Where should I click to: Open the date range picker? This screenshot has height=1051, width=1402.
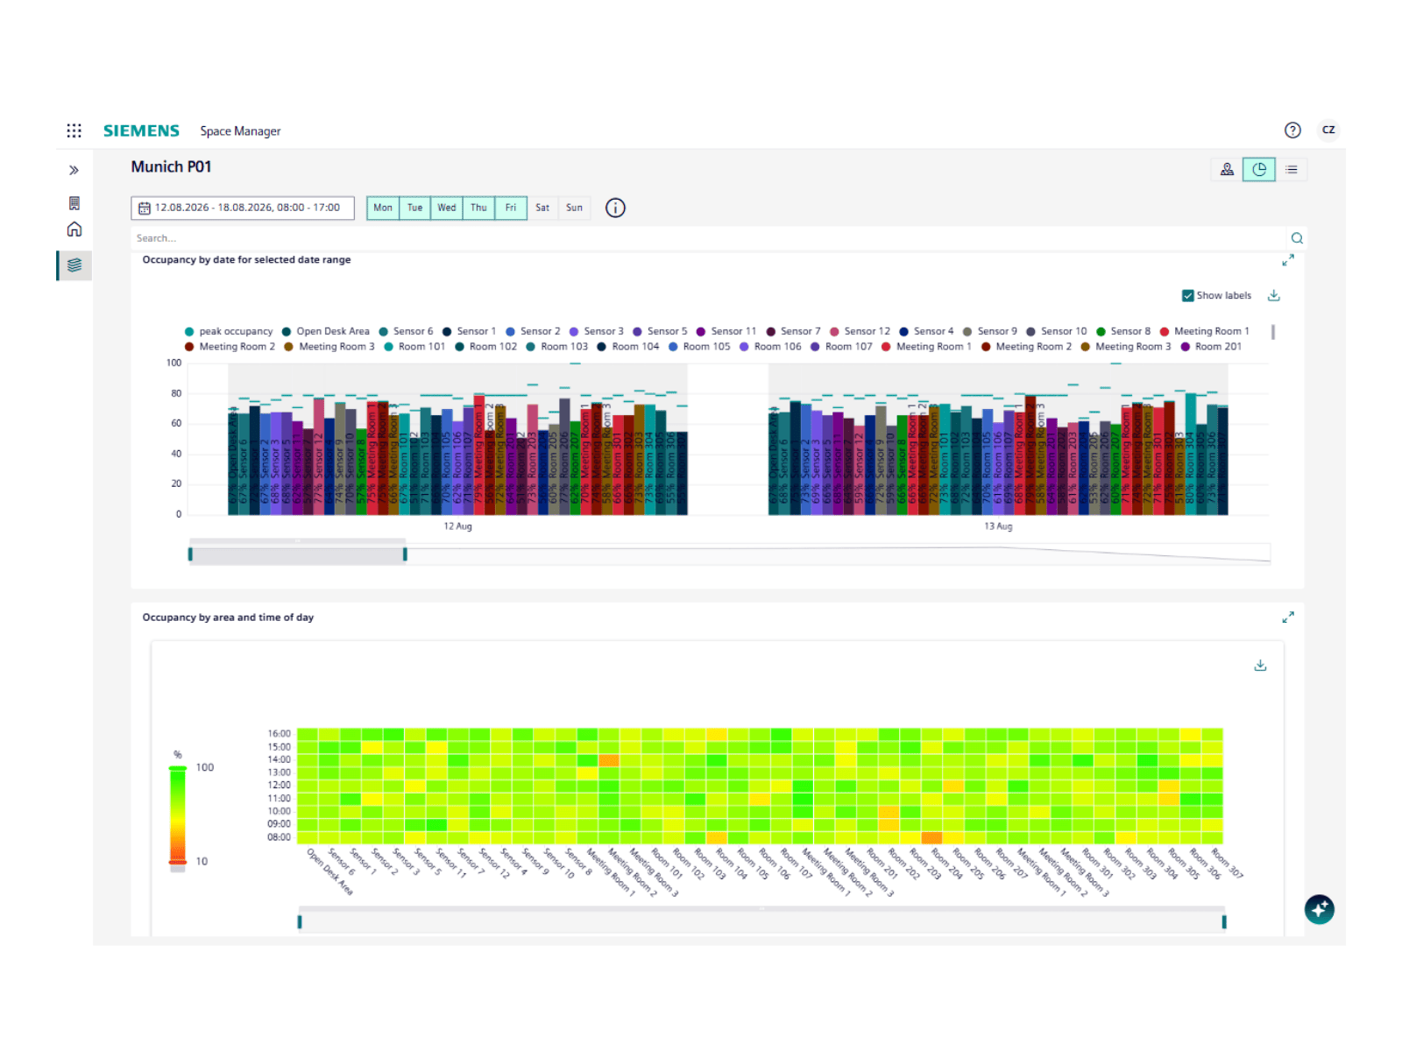point(243,208)
